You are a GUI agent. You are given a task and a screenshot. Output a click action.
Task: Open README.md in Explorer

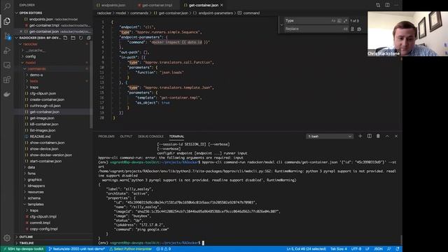pyautogui.click(x=40, y=136)
